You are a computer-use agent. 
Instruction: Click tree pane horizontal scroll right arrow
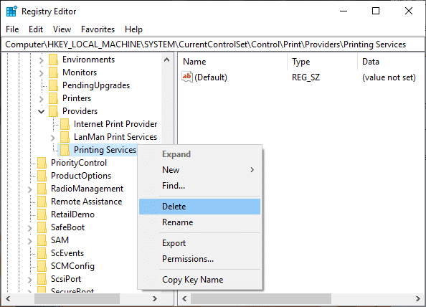coord(155,299)
